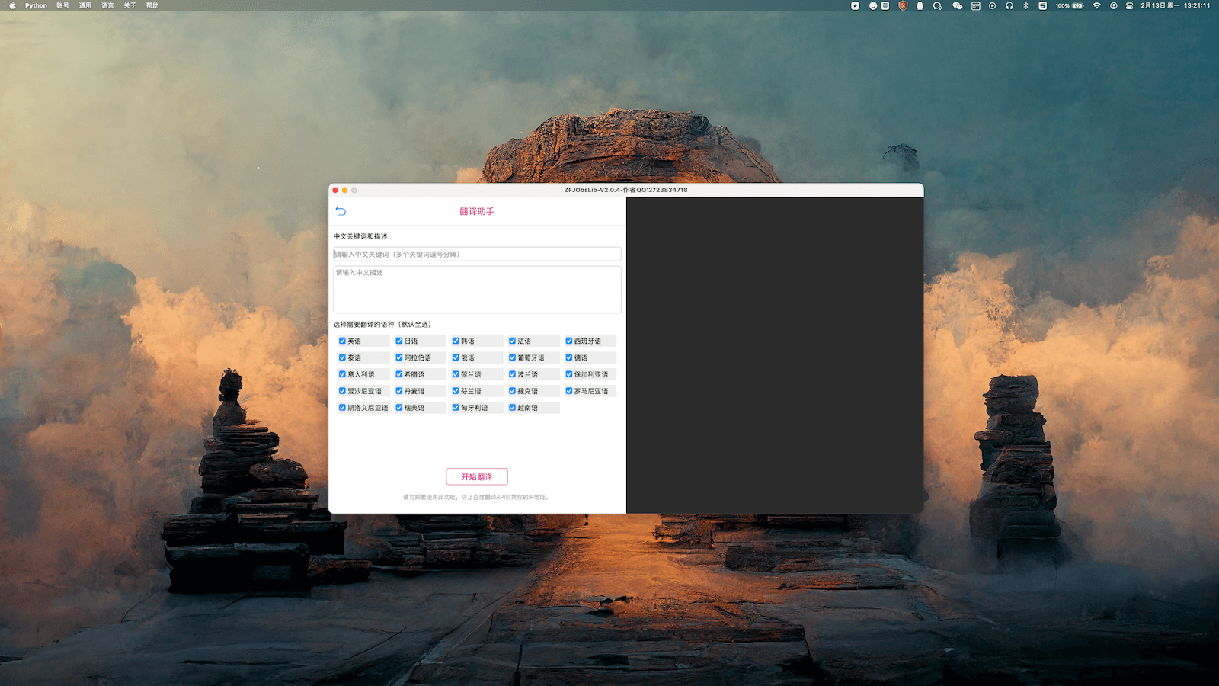Open the Control Center icon

tap(1130, 5)
